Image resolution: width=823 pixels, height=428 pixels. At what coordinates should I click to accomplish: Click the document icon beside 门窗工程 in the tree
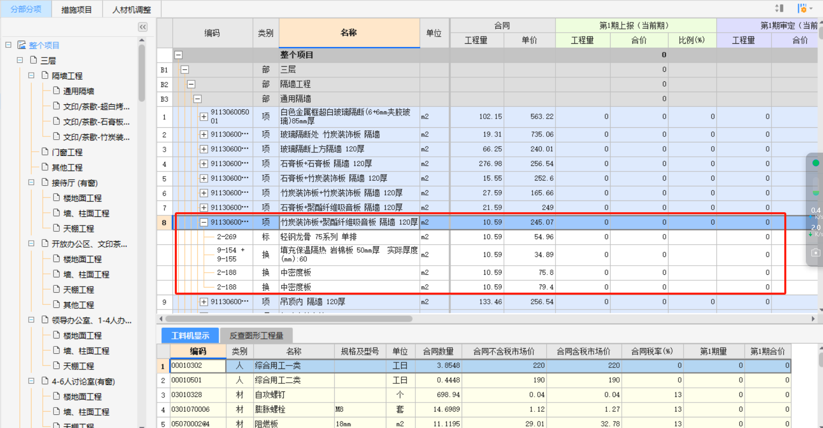pos(45,152)
